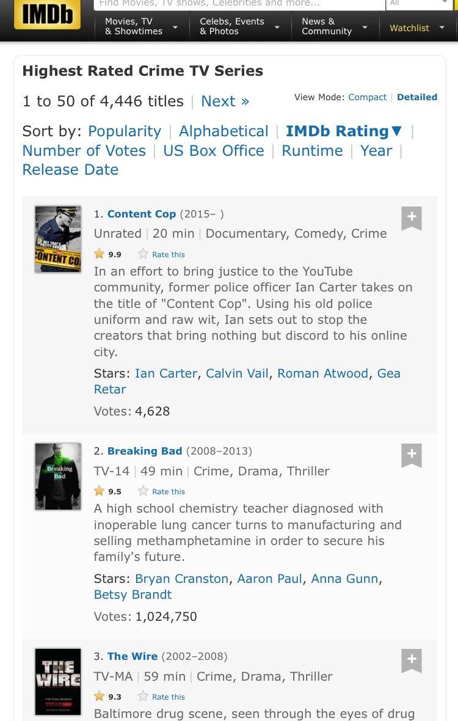Add Content Cop to watchlist
458x721 pixels.
412,218
